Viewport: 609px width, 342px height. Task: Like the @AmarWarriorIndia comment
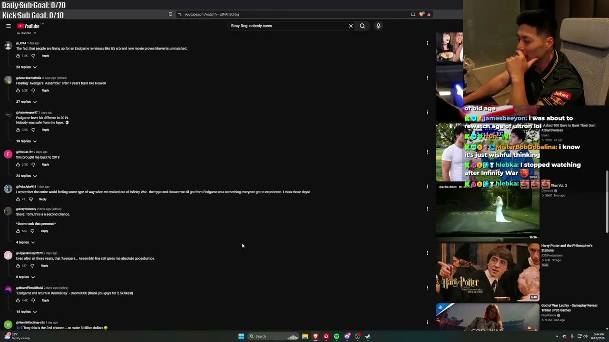[x=18, y=90]
